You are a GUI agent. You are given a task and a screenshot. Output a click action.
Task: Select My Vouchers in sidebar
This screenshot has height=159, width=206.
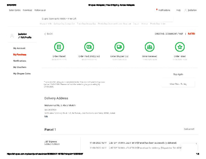pos(20,67)
